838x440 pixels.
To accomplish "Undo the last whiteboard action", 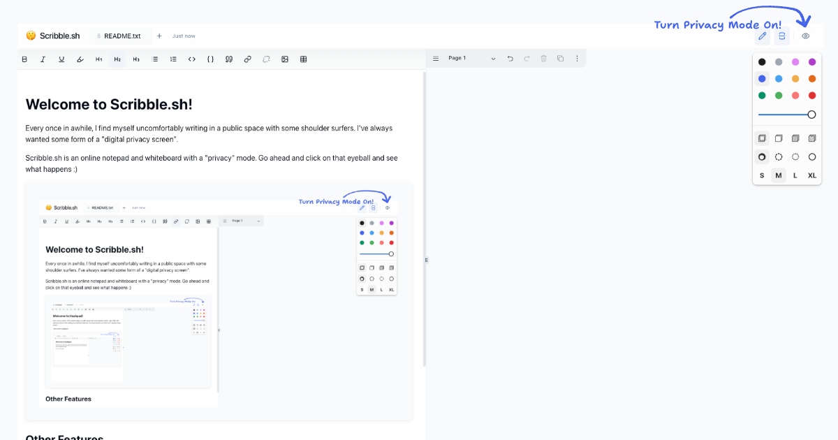I will point(510,59).
